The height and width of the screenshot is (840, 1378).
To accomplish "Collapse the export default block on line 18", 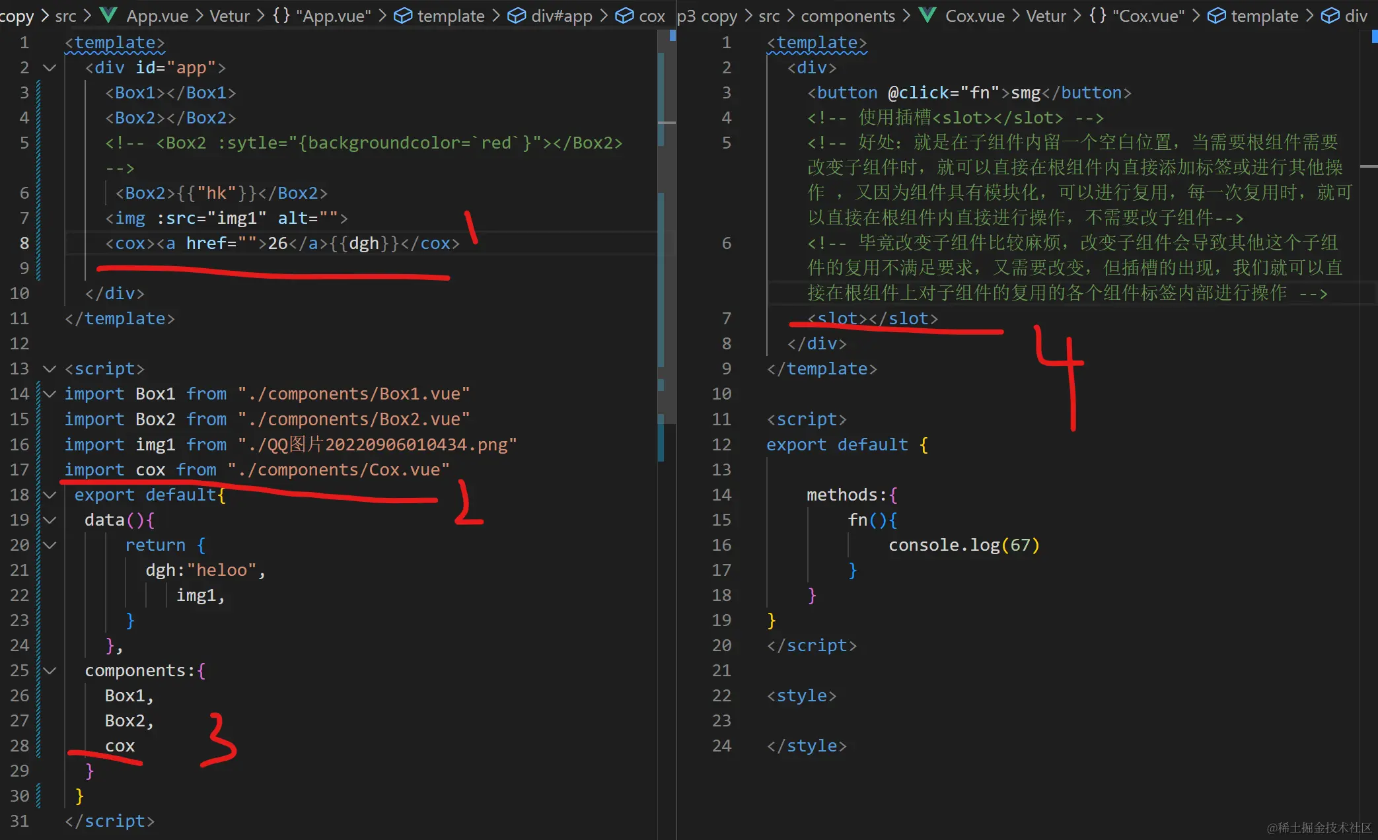I will click(50, 495).
